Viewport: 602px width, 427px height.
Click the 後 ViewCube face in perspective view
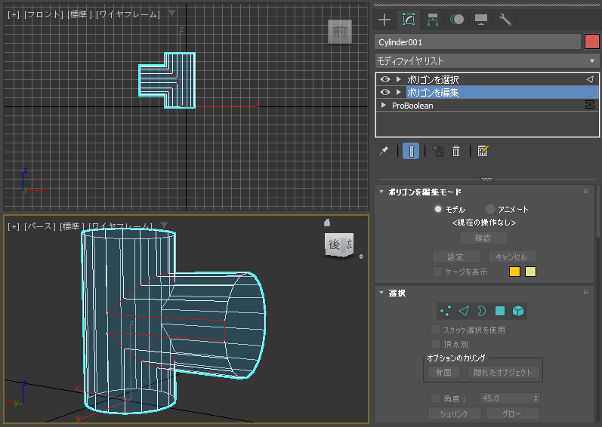click(334, 245)
